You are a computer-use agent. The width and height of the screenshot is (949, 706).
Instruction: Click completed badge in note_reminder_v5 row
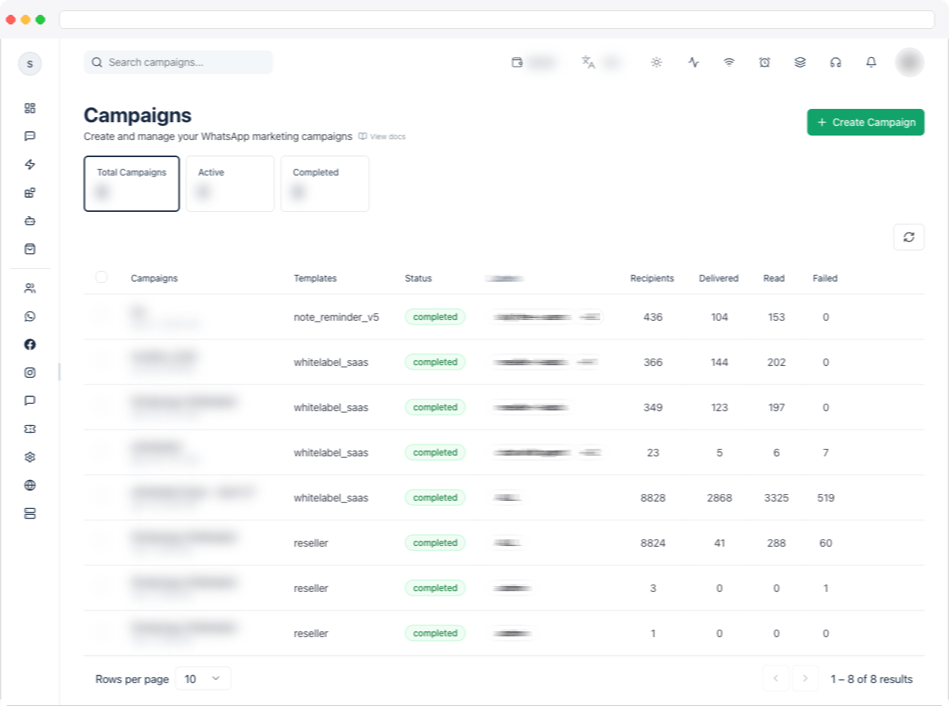point(435,317)
